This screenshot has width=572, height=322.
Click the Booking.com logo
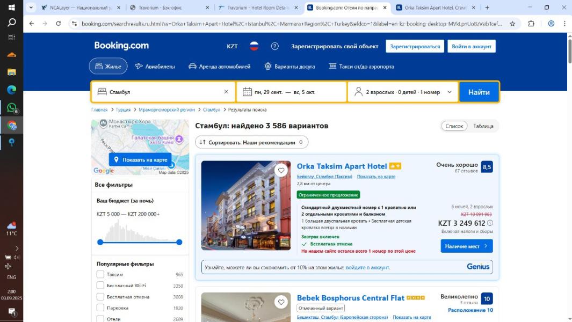click(121, 46)
